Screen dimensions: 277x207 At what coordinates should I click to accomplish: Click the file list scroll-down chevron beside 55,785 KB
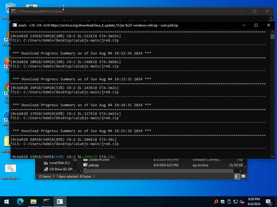245,166
